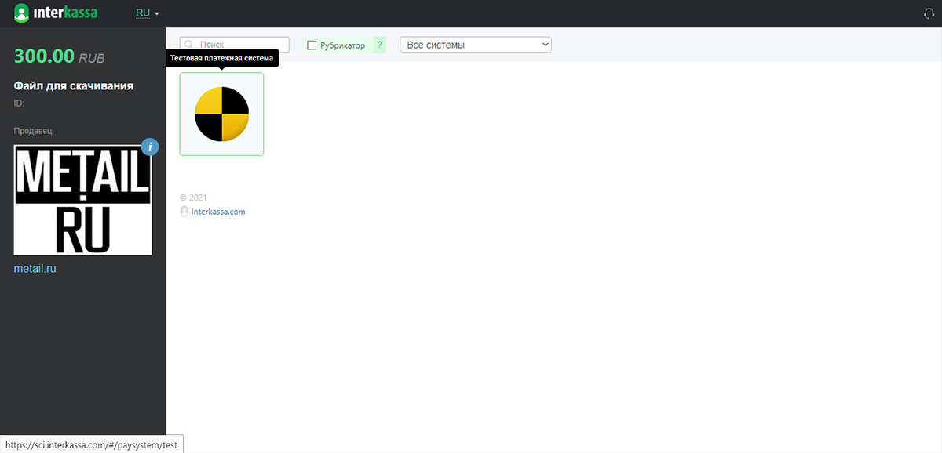Click the Файл для скачивания title
Screen dimensions: 942x453
click(74, 85)
